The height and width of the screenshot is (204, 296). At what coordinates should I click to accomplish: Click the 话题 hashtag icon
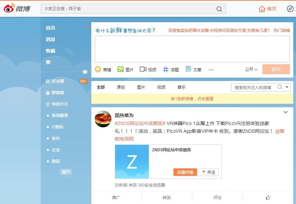[166, 70]
